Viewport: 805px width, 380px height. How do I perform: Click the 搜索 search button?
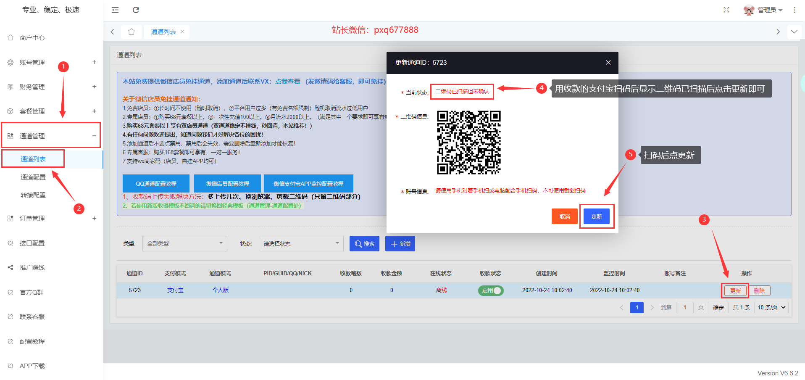coord(364,244)
